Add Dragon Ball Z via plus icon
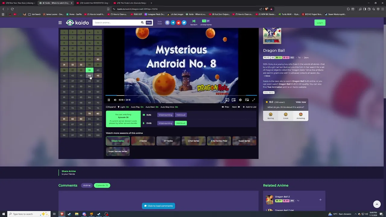The image size is (386, 217). coord(320,200)
